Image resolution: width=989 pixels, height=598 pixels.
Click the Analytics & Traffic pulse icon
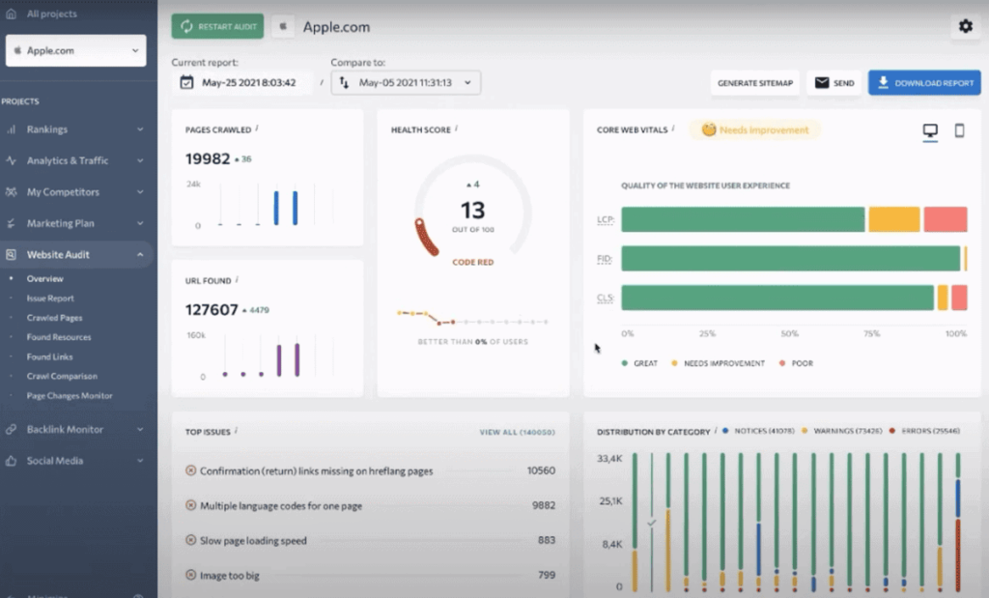coord(11,161)
